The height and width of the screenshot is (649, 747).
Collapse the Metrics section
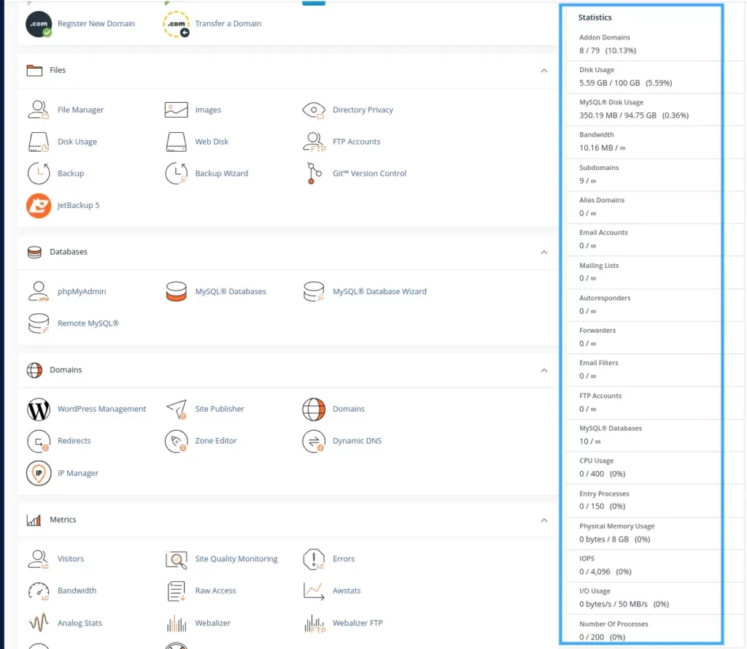coord(543,520)
